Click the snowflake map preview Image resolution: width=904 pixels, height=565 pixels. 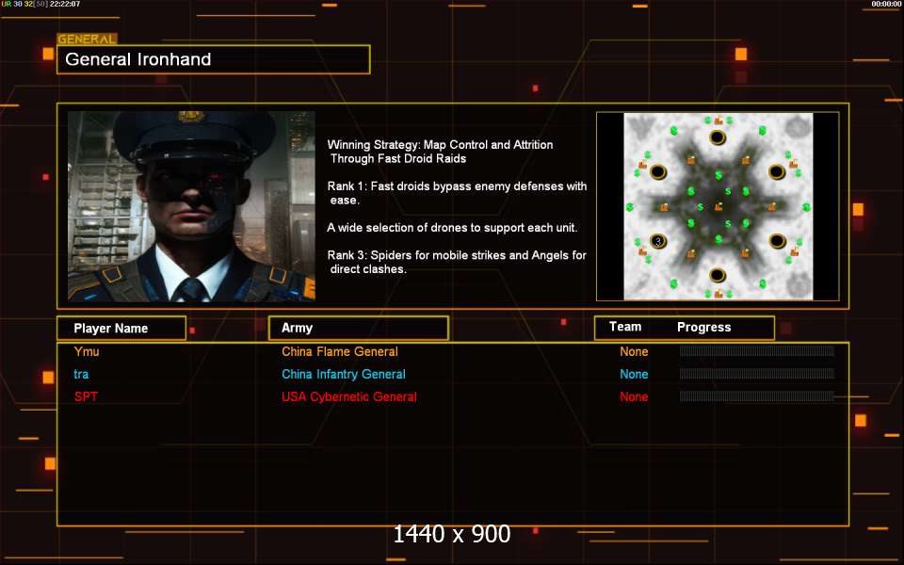pyautogui.click(x=718, y=206)
